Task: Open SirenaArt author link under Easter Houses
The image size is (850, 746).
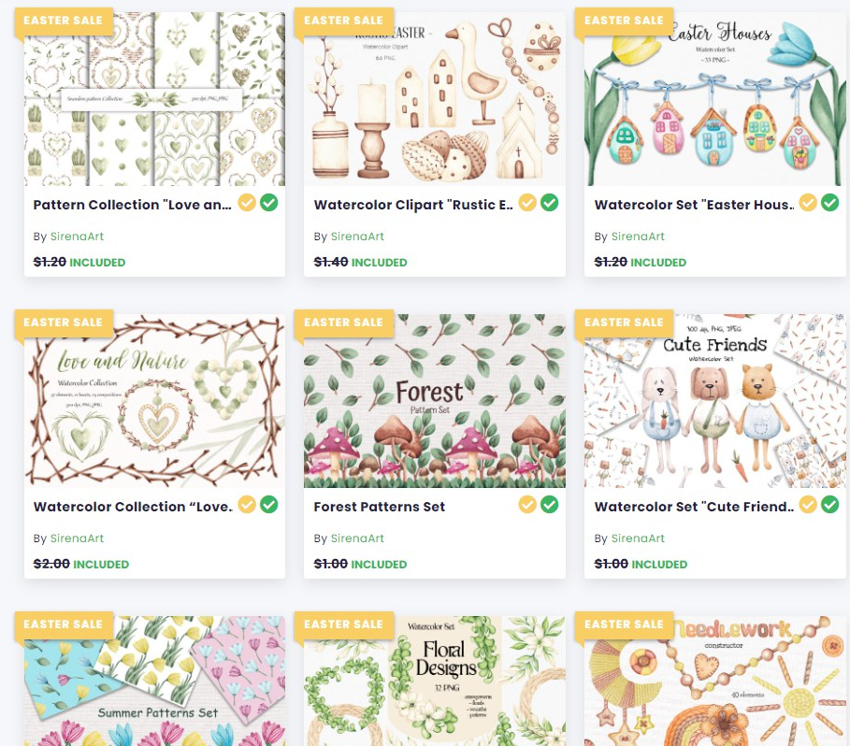Action: (x=638, y=237)
